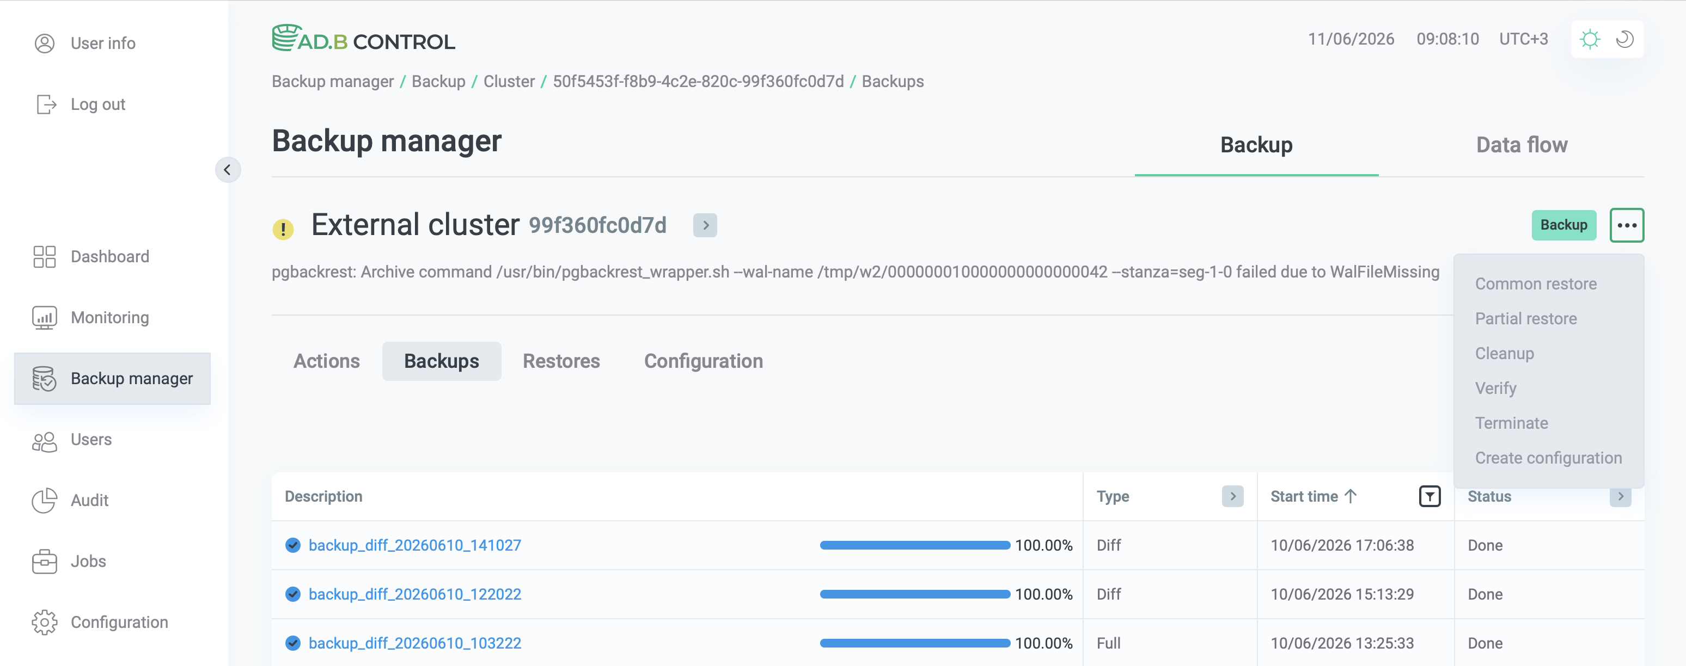The image size is (1686, 666).
Task: Click status checkmark of backup_diff_20260610_141027
Action: coord(292,545)
